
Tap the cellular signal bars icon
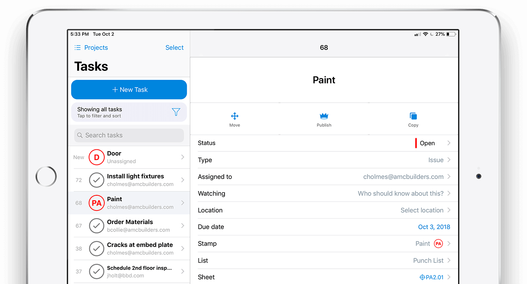(x=418, y=34)
